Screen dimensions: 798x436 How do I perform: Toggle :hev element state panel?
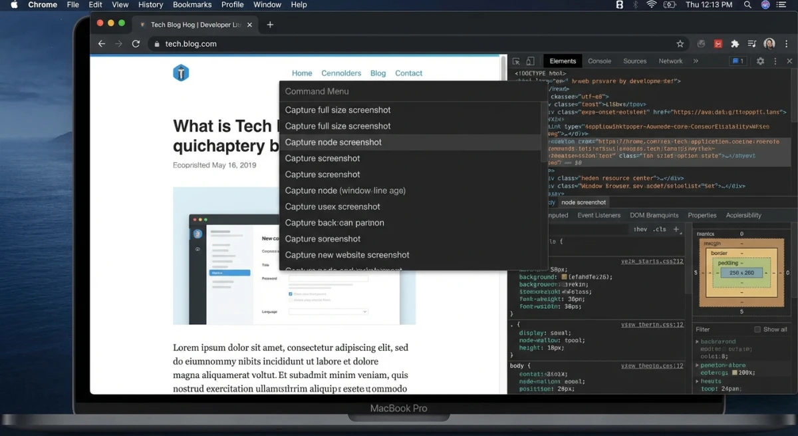click(x=640, y=229)
